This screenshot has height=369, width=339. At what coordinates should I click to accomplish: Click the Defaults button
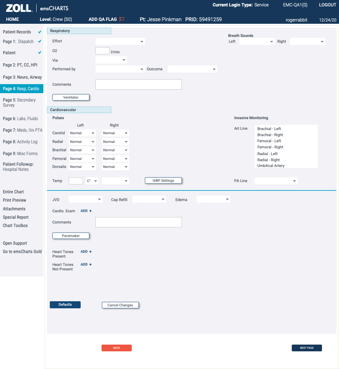click(x=65, y=304)
